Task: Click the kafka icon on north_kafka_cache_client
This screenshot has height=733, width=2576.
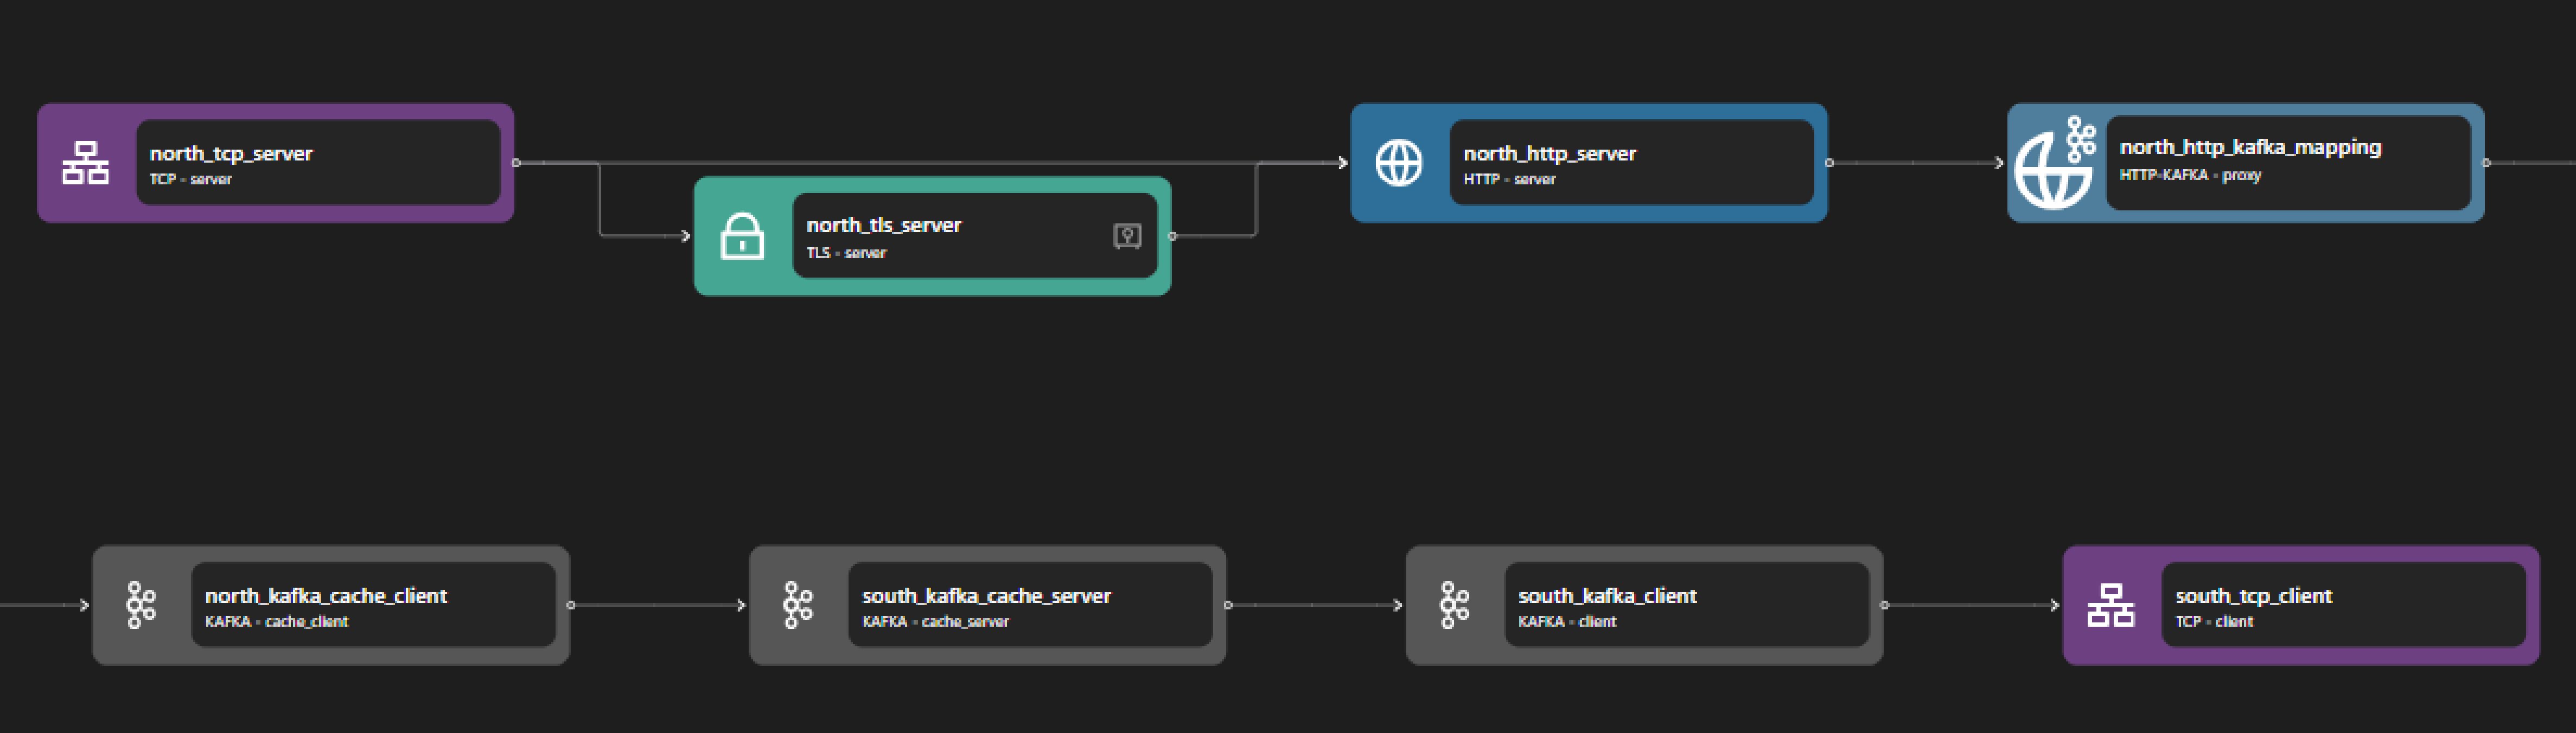Action: click(x=141, y=605)
